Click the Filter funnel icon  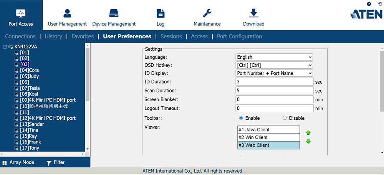click(49, 163)
